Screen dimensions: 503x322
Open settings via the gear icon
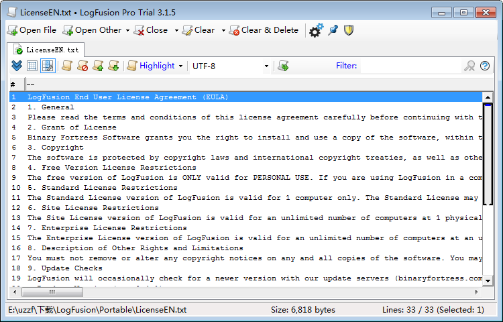point(316,30)
